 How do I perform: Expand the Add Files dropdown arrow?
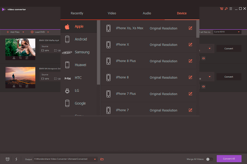click(23, 32)
